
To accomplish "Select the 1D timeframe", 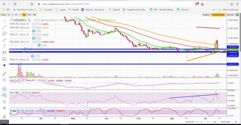I will coord(24,15).
